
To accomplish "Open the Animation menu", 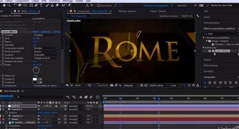I will coord(55,1).
